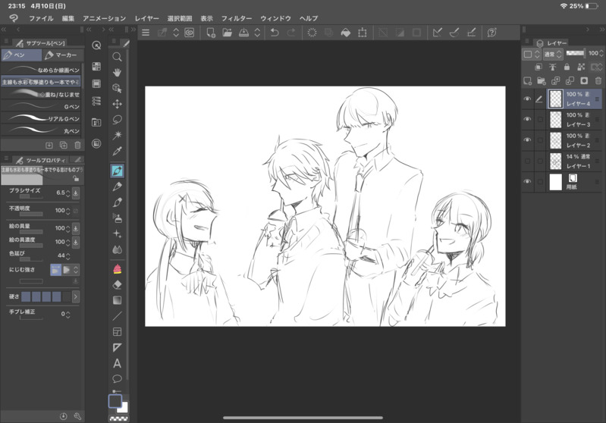Viewport: 606px width, 423px height.
Task: Select the Move layer tool
Action: tap(117, 104)
